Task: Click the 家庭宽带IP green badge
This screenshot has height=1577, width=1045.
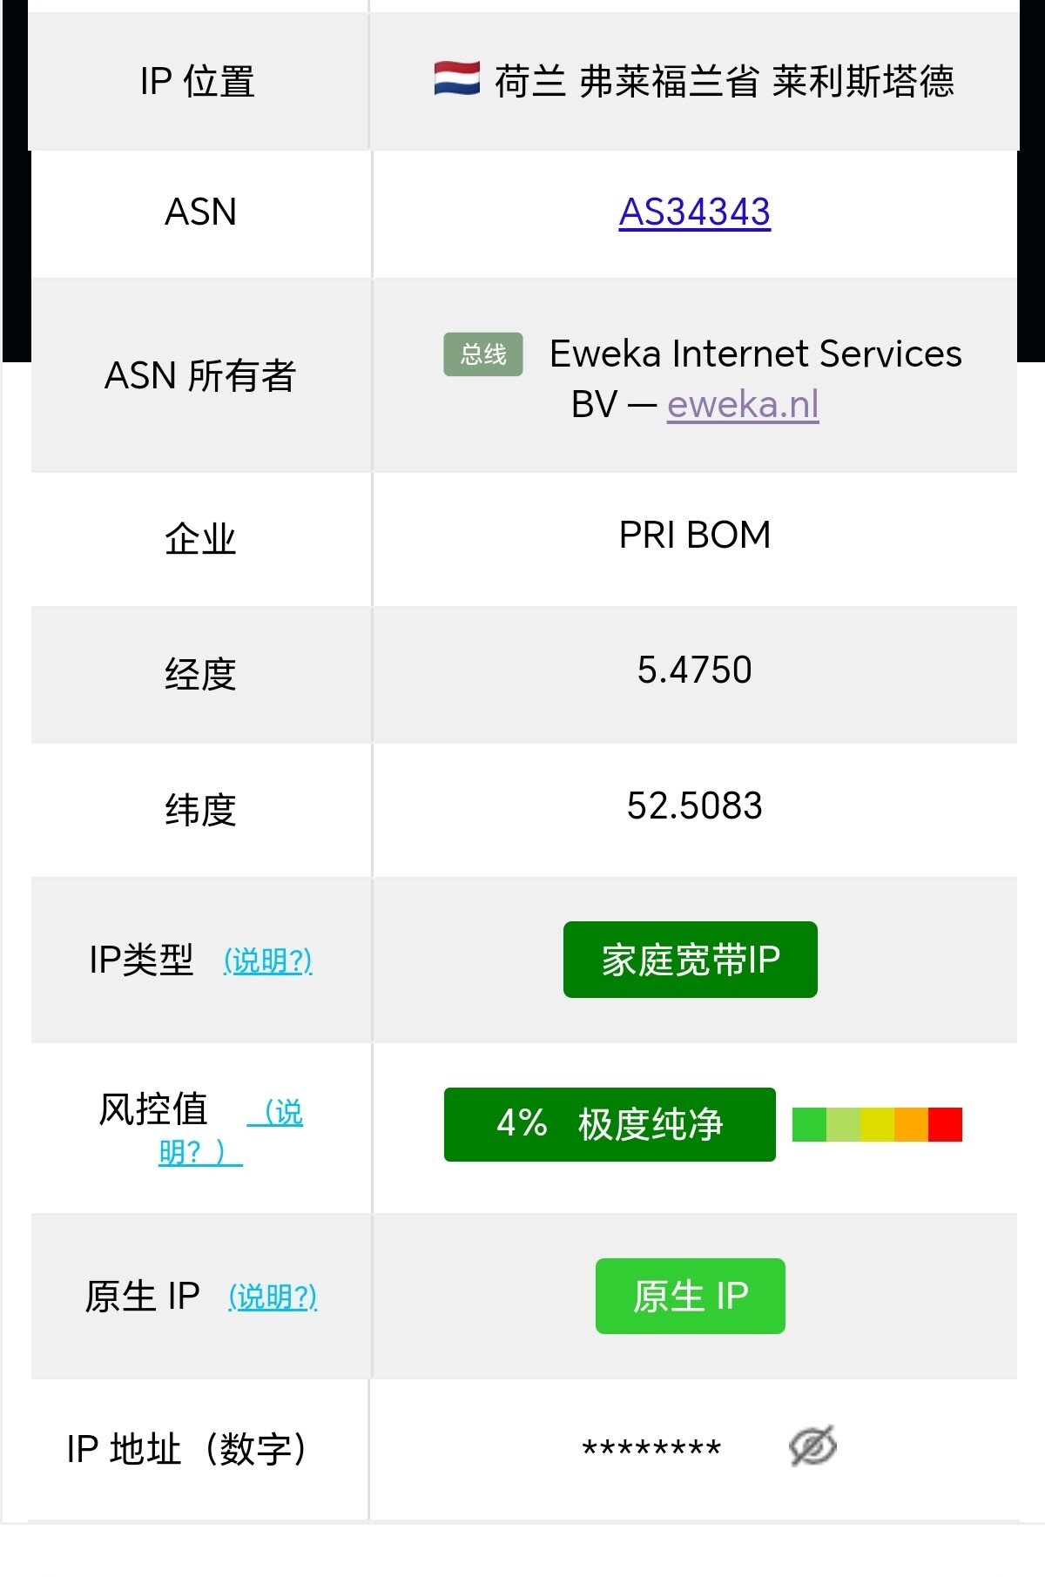Action: click(x=690, y=960)
